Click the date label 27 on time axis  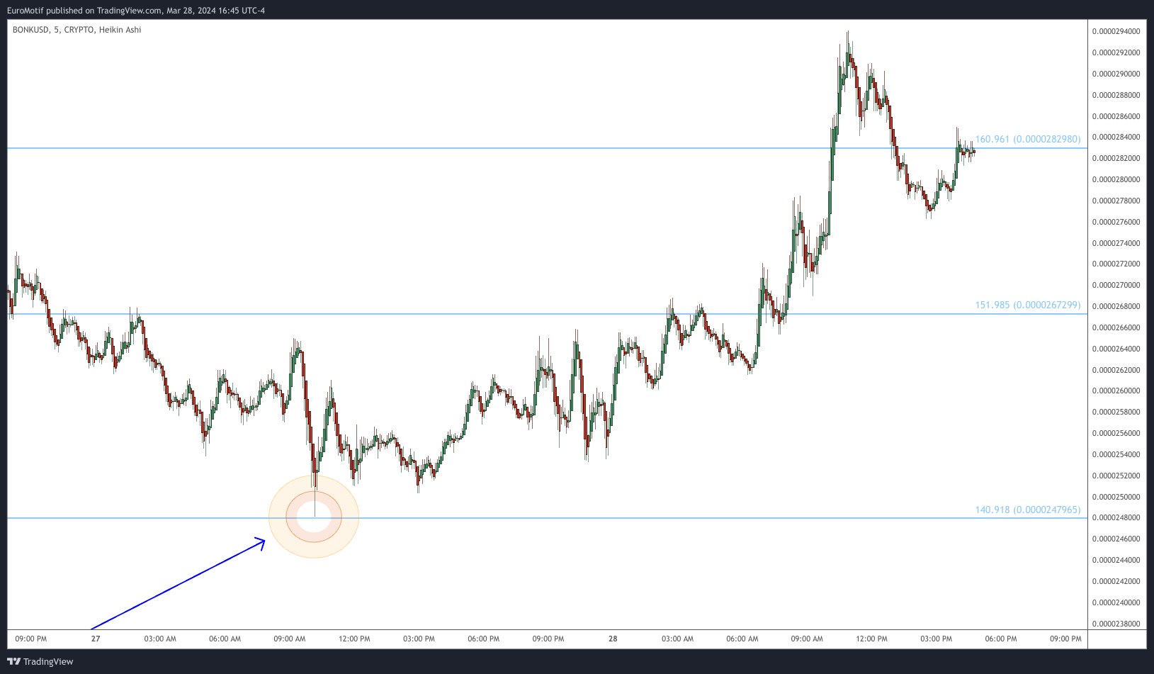pos(96,639)
